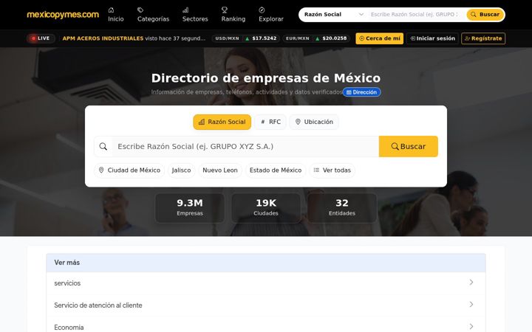532x332 pixels.
Task: Click the login arrow icon in Iniciar sesión
Action: (412, 38)
